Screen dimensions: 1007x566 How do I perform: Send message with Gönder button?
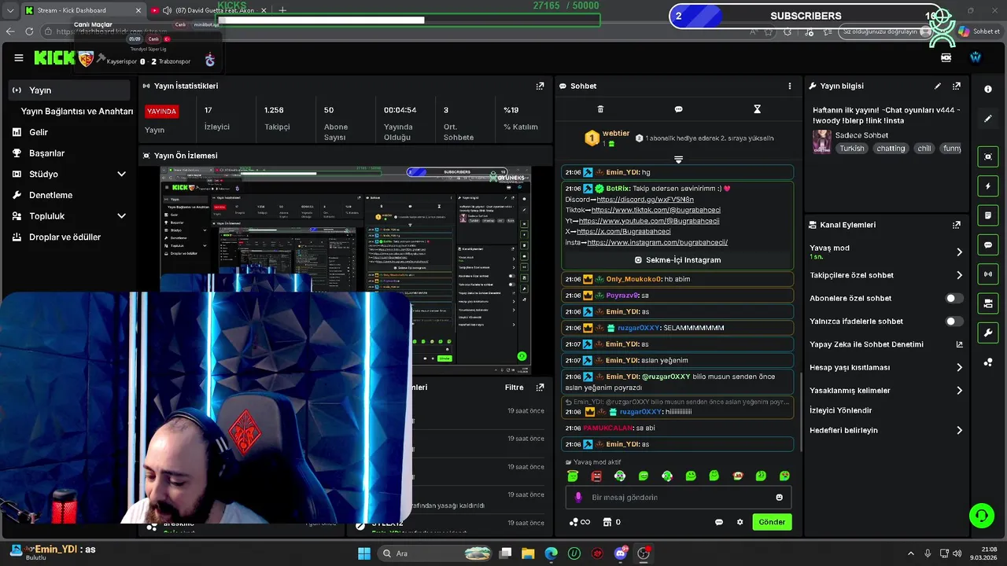(x=772, y=522)
